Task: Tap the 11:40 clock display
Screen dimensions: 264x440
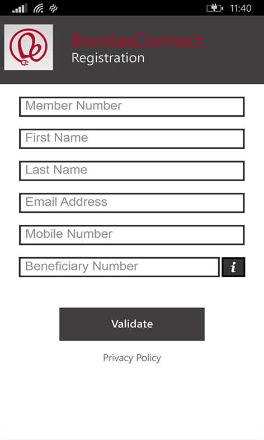Action: (x=241, y=8)
